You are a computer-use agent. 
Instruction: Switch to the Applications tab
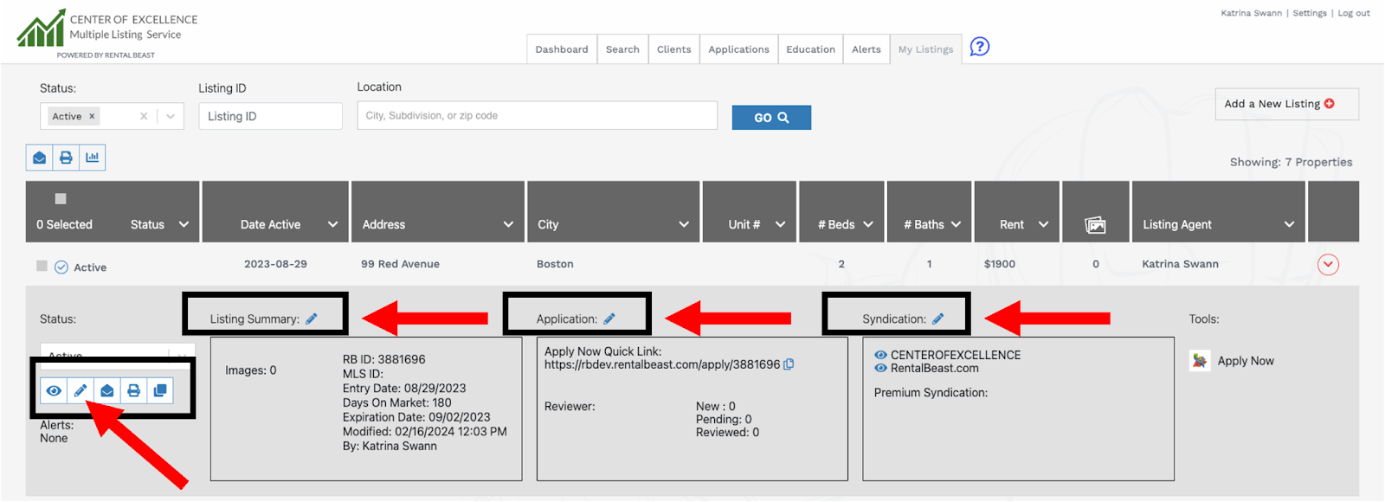(x=738, y=49)
